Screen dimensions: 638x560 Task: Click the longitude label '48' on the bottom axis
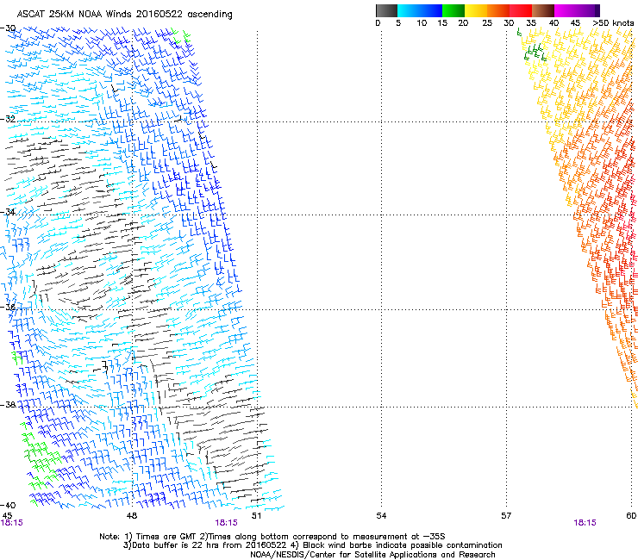(x=132, y=516)
